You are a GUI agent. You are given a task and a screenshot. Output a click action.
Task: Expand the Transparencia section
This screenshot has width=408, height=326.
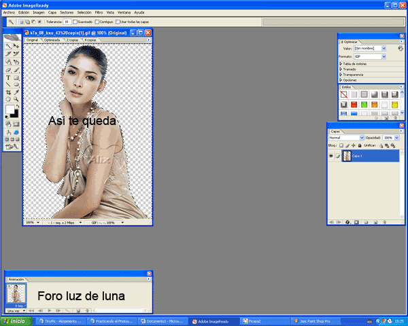(x=341, y=75)
